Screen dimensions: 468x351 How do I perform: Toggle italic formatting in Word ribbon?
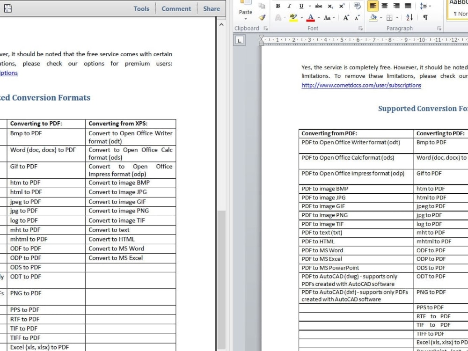(x=289, y=6)
